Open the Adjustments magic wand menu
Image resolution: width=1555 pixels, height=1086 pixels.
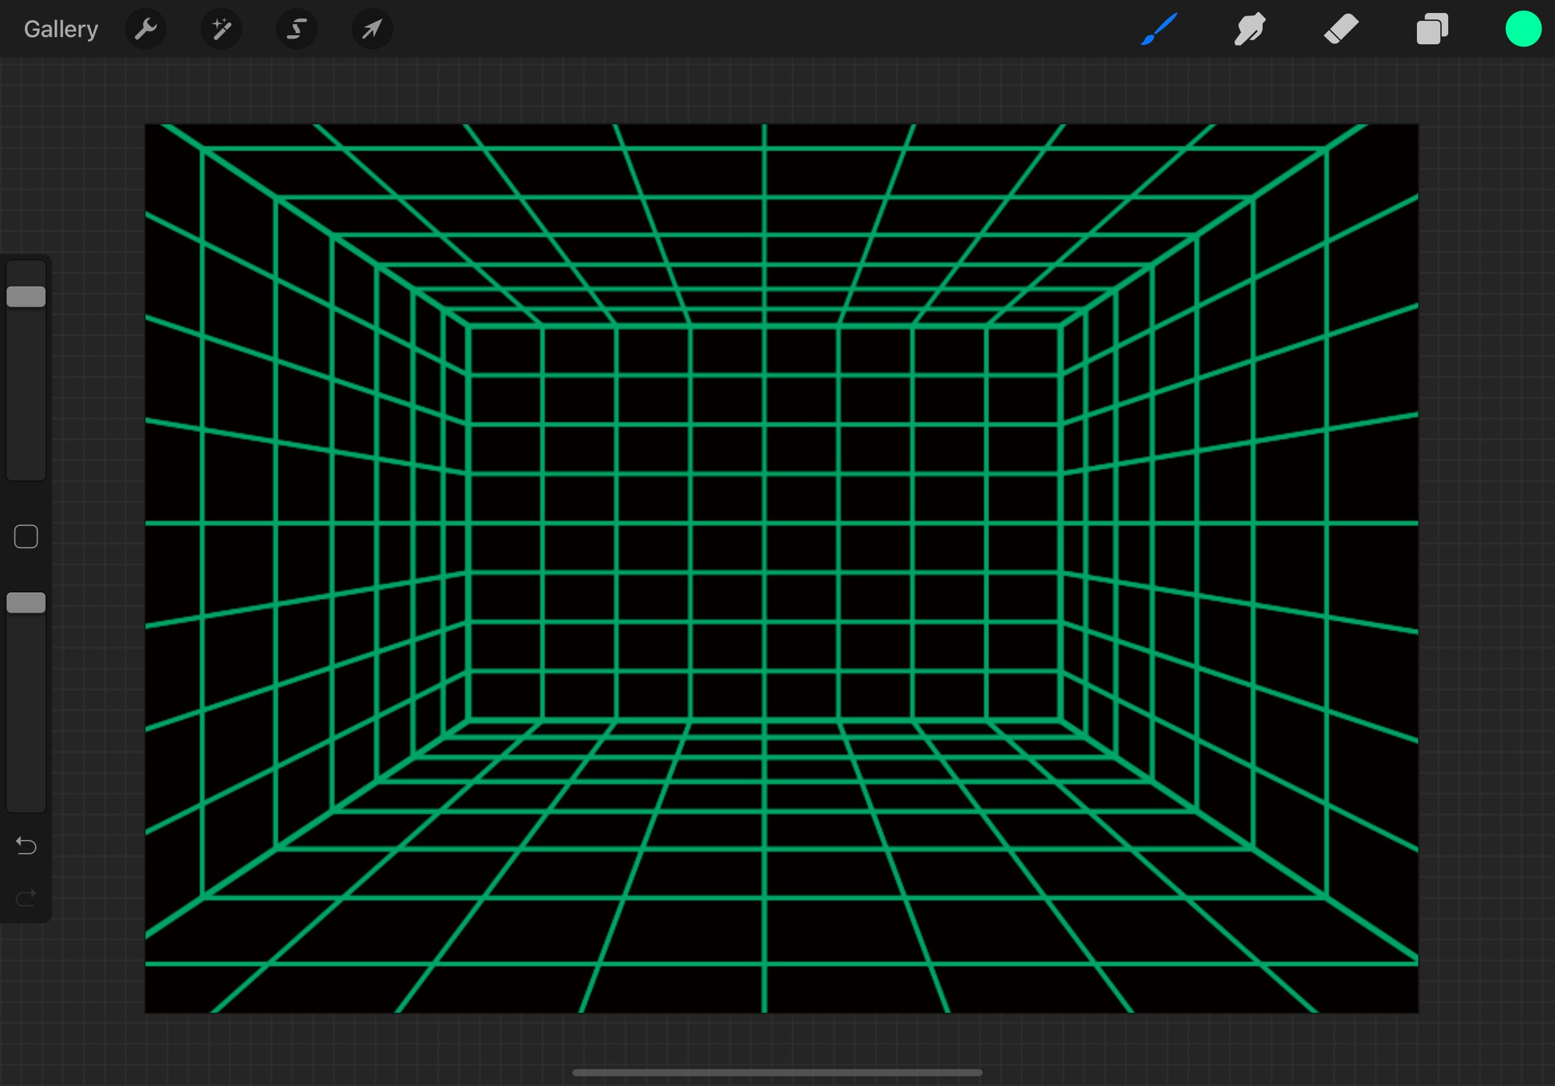221,29
